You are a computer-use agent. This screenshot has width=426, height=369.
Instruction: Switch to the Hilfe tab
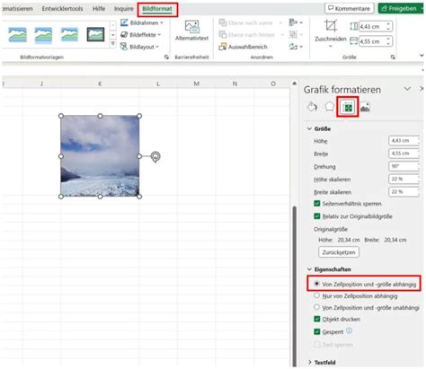(x=99, y=9)
